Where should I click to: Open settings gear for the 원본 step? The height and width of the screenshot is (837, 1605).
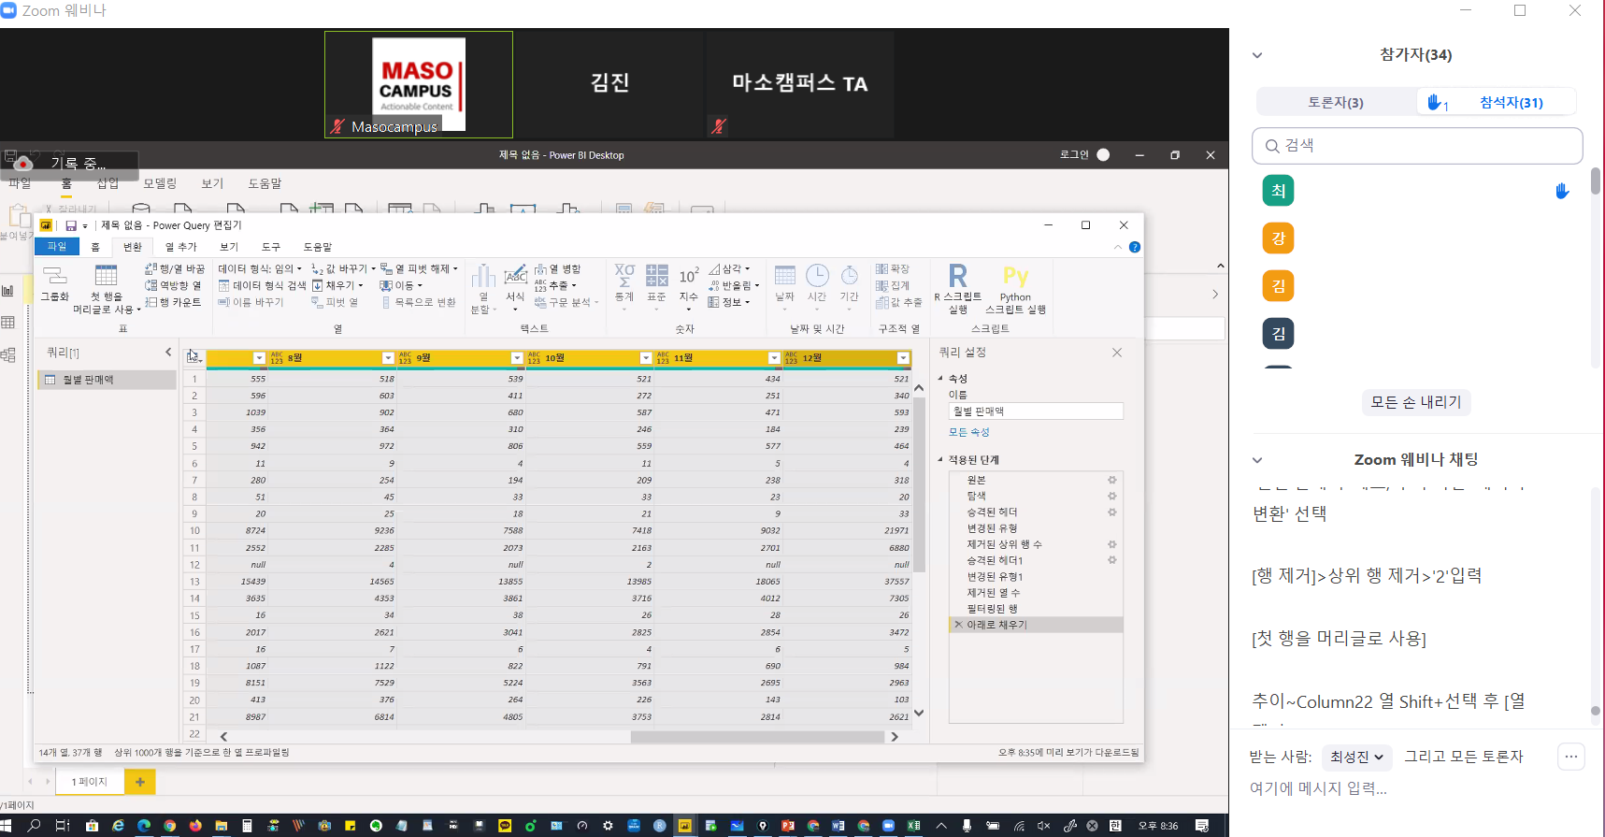1112,480
